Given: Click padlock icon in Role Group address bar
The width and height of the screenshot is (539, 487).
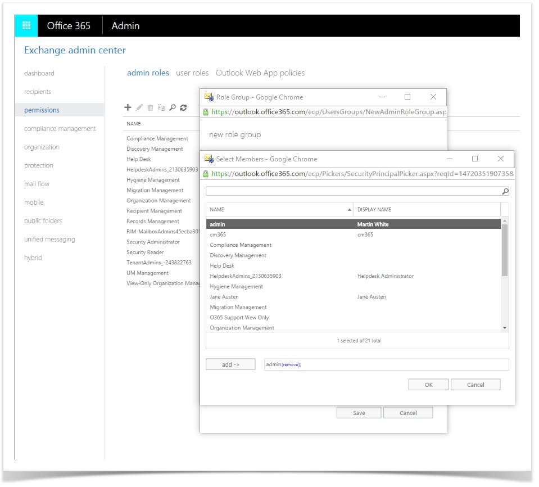Looking at the screenshot, I should 206,112.
